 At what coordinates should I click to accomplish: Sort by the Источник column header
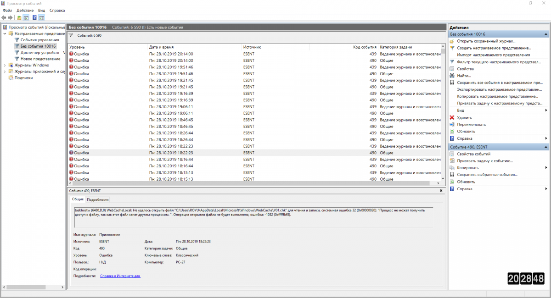click(x=275, y=47)
